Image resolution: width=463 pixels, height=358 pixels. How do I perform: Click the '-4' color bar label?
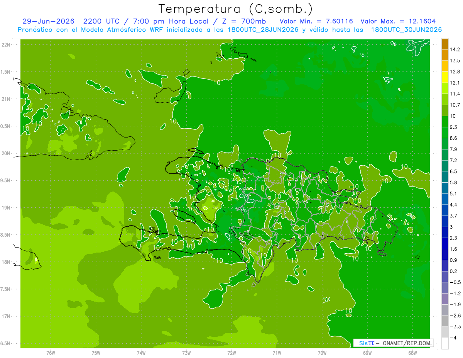coord(453,338)
